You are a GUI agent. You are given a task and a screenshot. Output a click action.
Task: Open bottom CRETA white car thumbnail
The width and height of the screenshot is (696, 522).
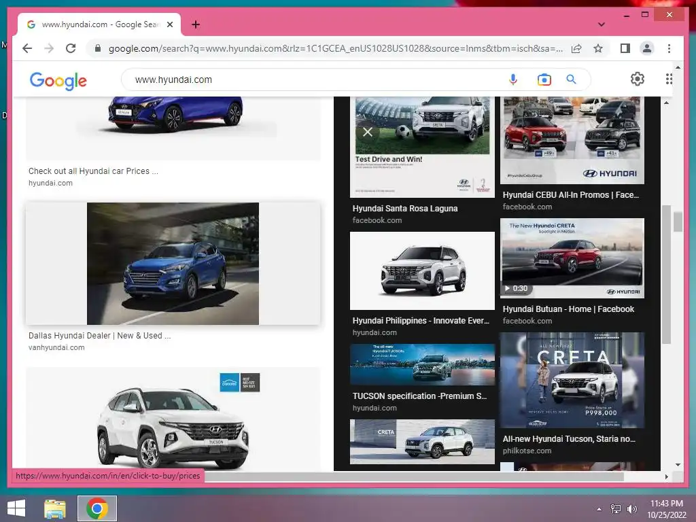422,442
